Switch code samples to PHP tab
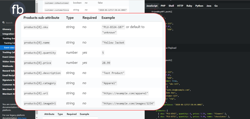Viewport: 250px width, 119px height. [163, 6]
